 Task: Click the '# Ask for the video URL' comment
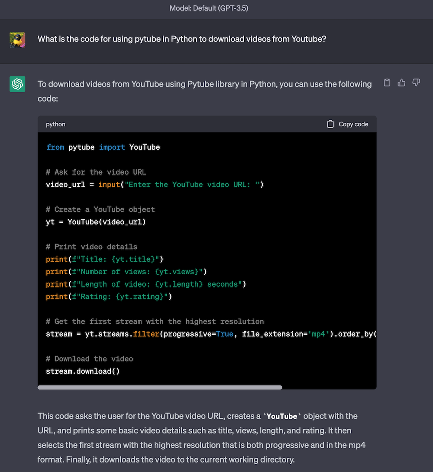pos(96,172)
